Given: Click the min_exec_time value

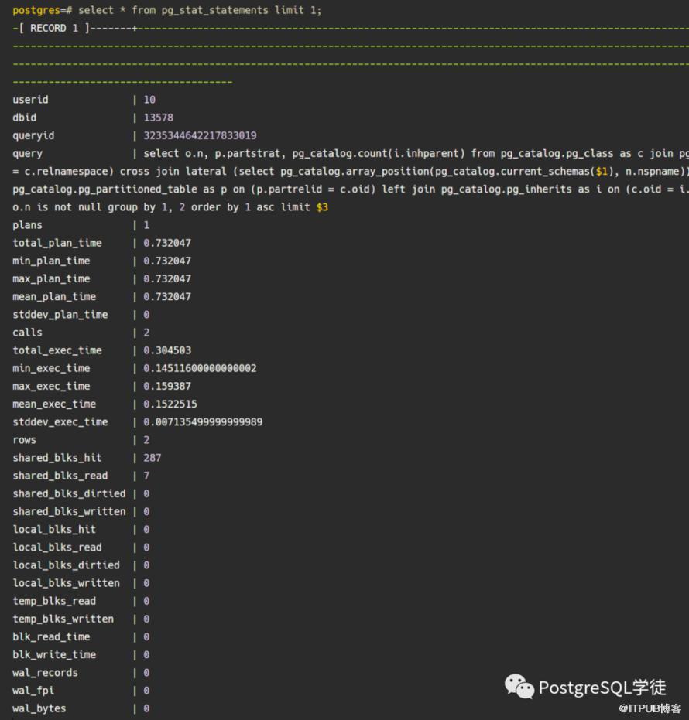Looking at the screenshot, I should click(200, 368).
